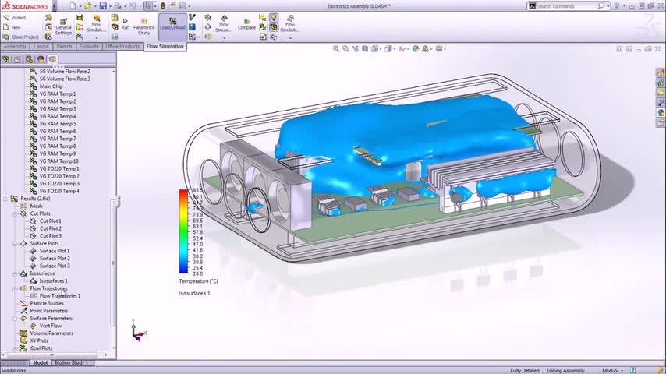The height and width of the screenshot is (374, 666).
Task: Switch to the Assembly tab
Action: pyautogui.click(x=15, y=46)
